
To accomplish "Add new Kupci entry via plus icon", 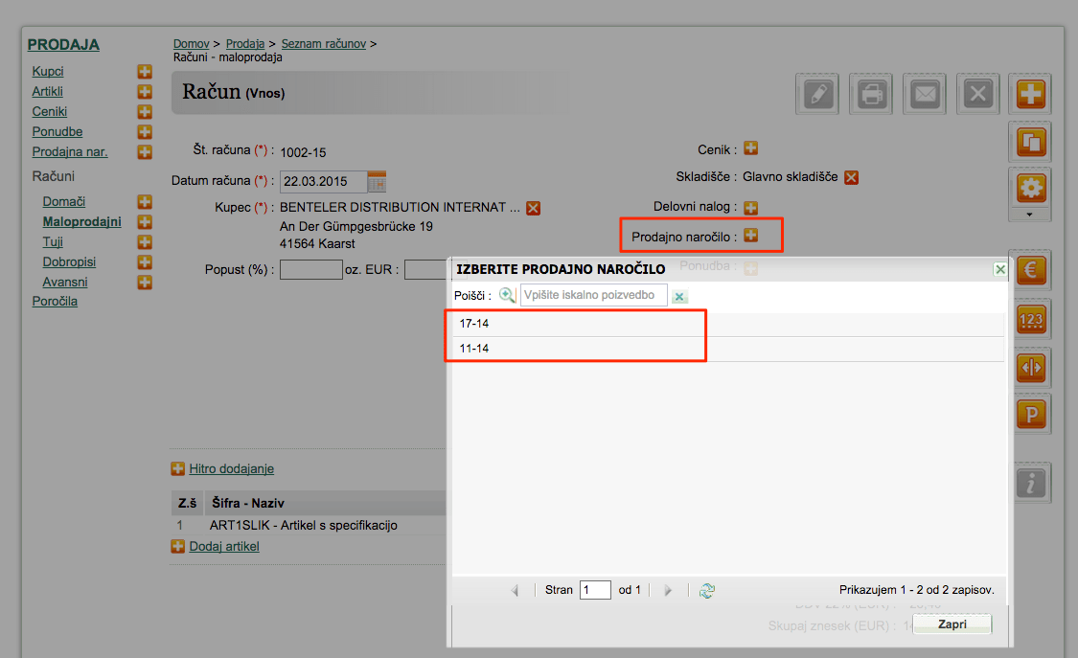I will tap(145, 72).
